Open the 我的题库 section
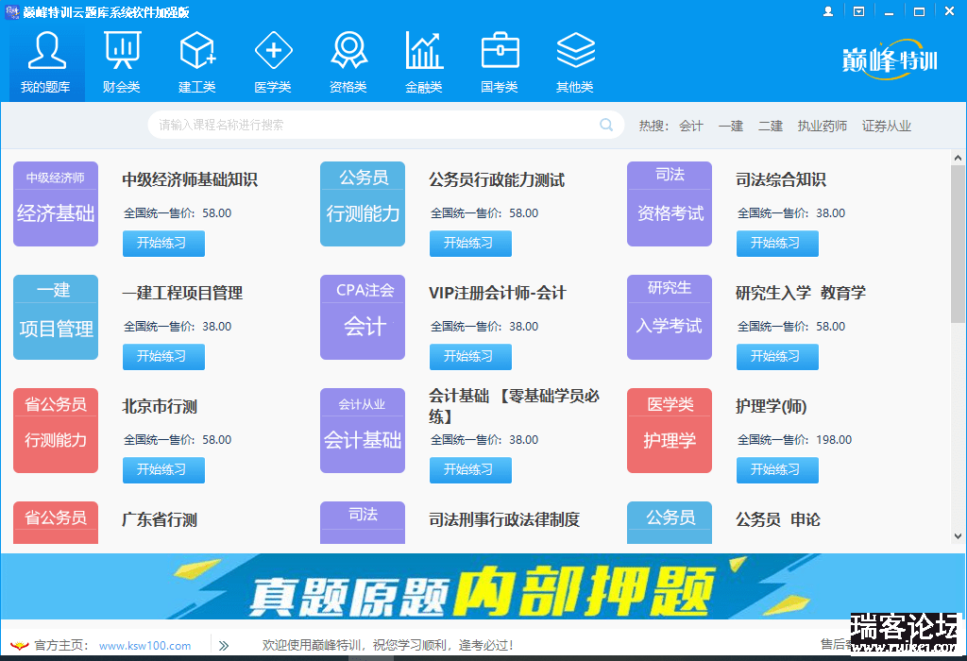The image size is (967, 661). pos(46,62)
